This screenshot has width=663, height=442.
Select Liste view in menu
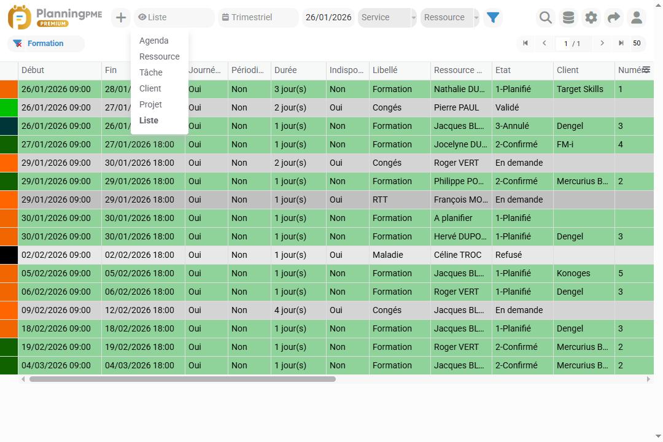pos(149,120)
